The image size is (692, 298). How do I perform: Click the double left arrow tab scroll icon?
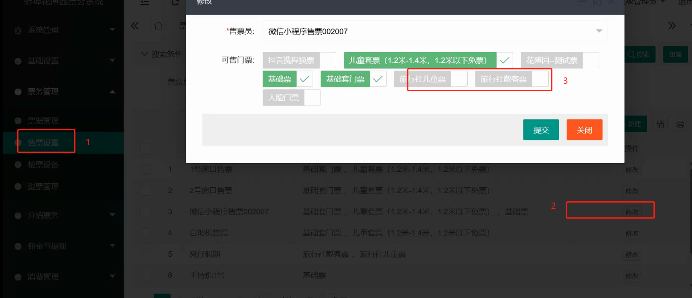click(135, 26)
